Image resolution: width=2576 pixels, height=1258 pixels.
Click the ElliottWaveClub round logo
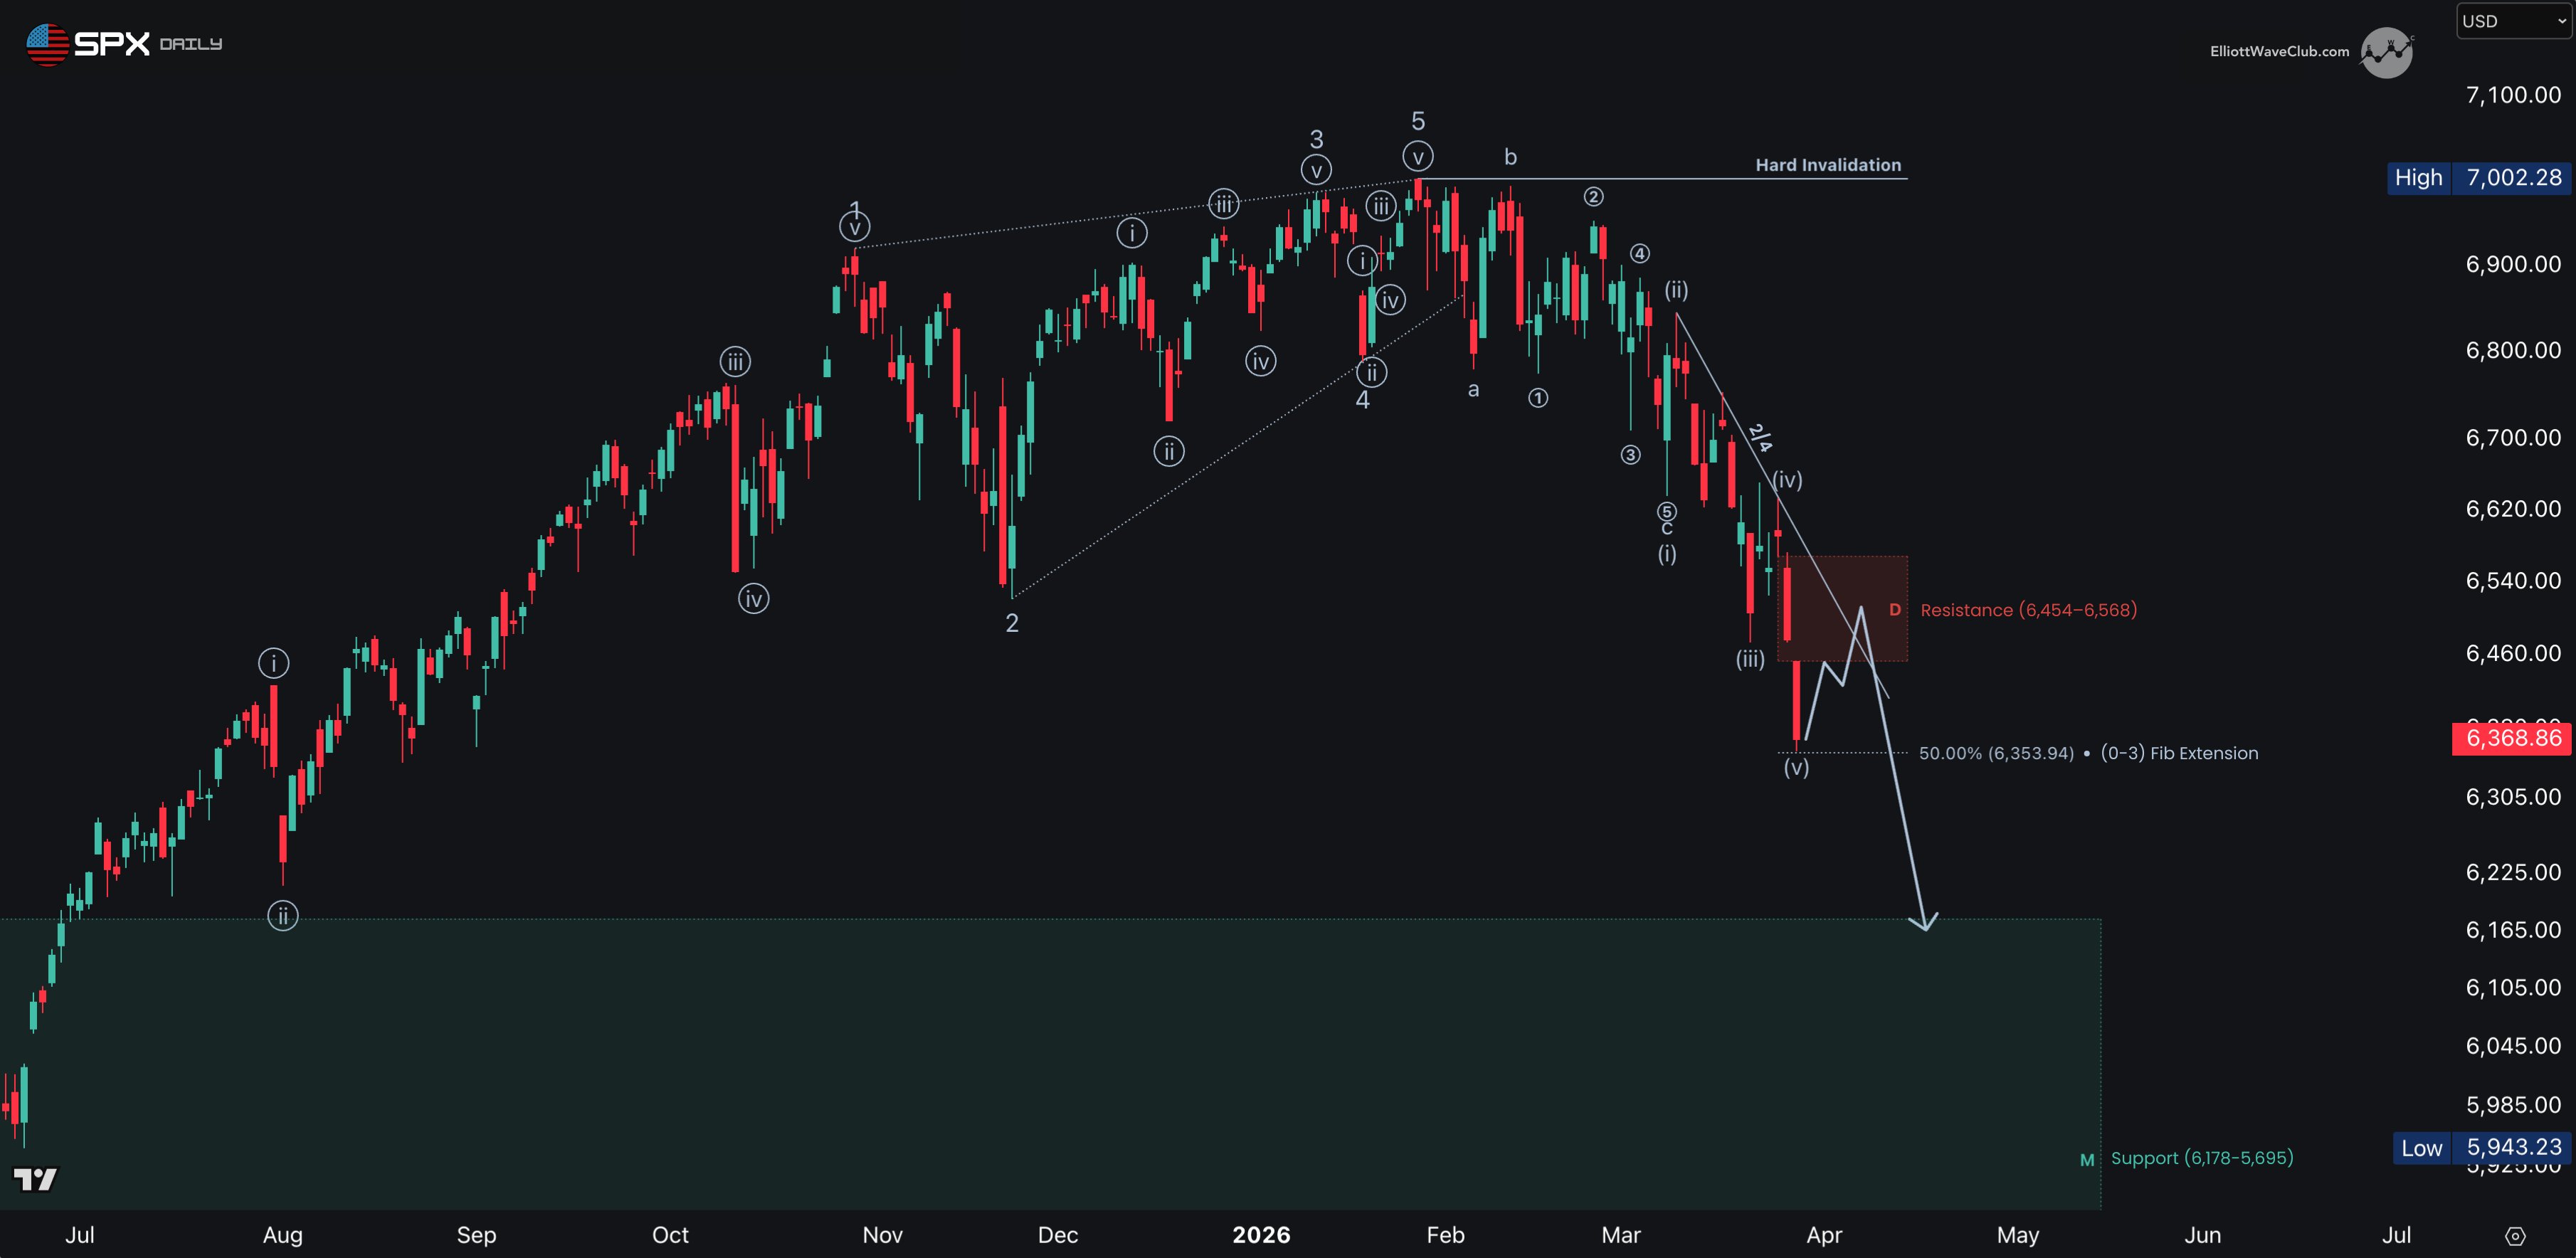coord(2386,52)
